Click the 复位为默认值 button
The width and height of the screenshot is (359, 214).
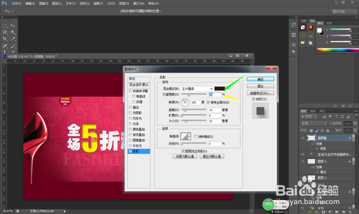[212, 156]
